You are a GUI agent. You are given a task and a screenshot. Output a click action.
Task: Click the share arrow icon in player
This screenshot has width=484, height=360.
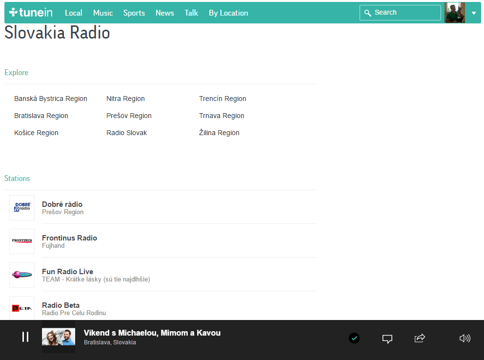(420, 338)
